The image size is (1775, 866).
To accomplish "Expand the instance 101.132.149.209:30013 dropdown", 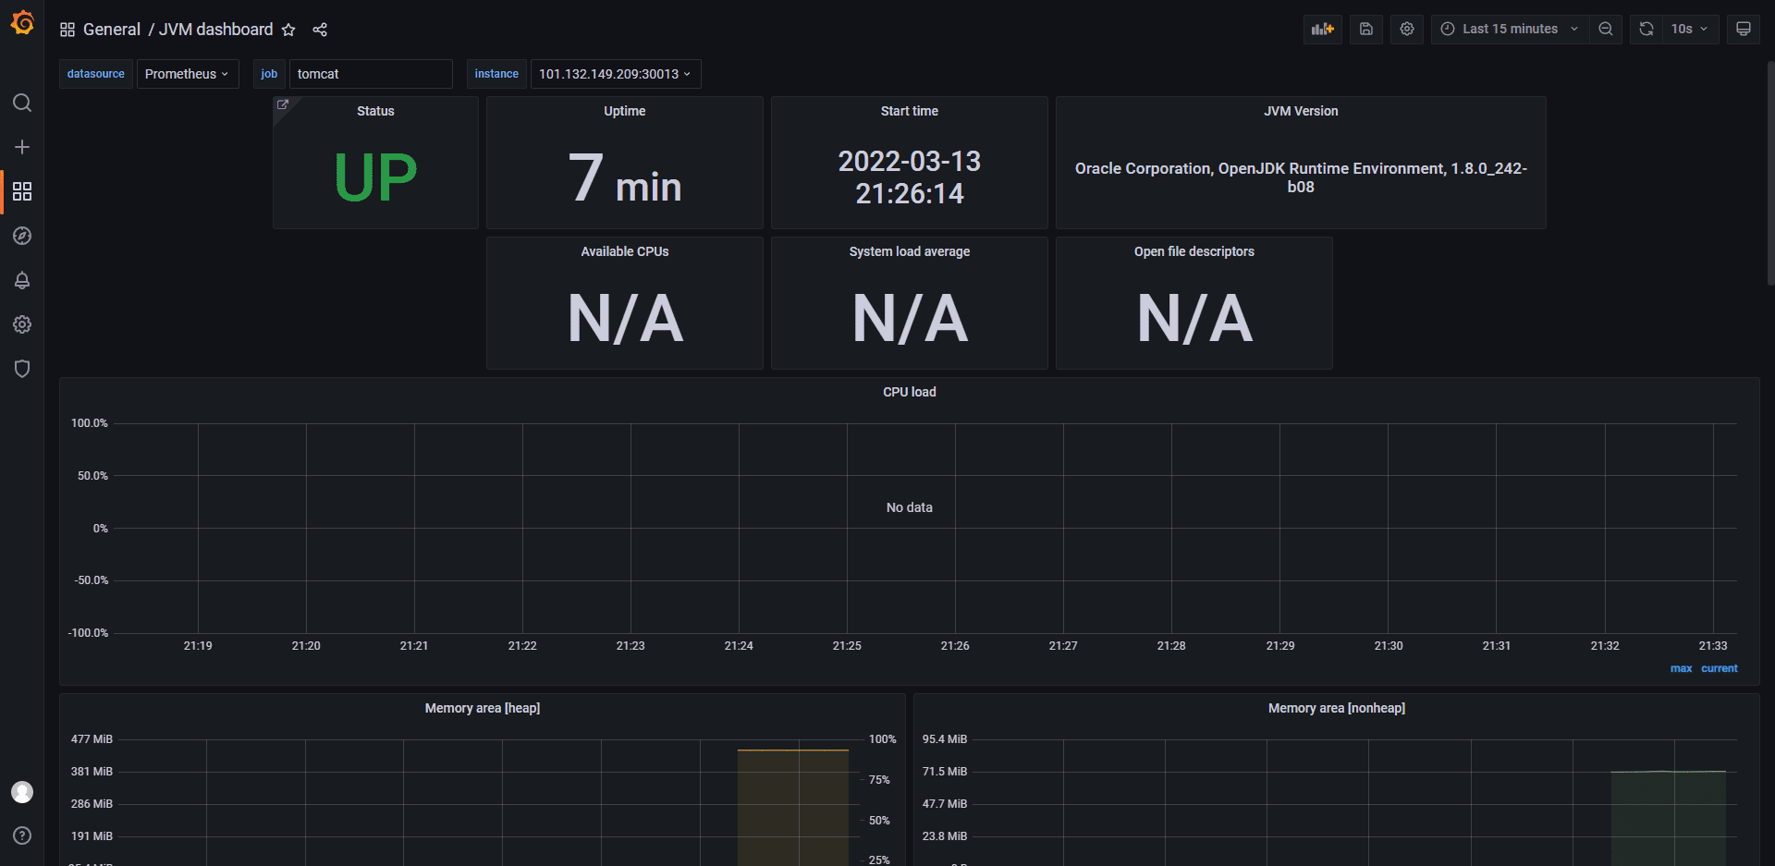I will pos(615,74).
